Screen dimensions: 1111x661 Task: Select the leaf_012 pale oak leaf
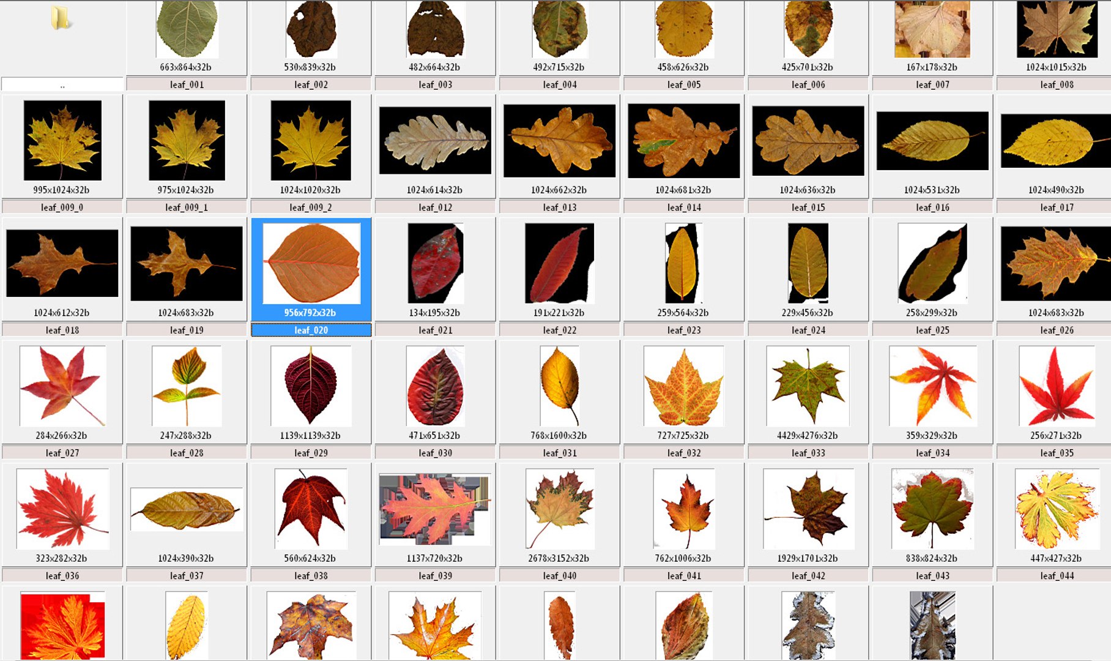(435, 140)
